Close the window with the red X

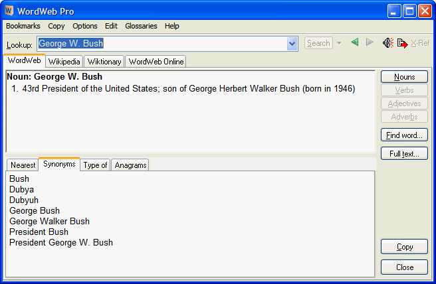tap(425, 11)
